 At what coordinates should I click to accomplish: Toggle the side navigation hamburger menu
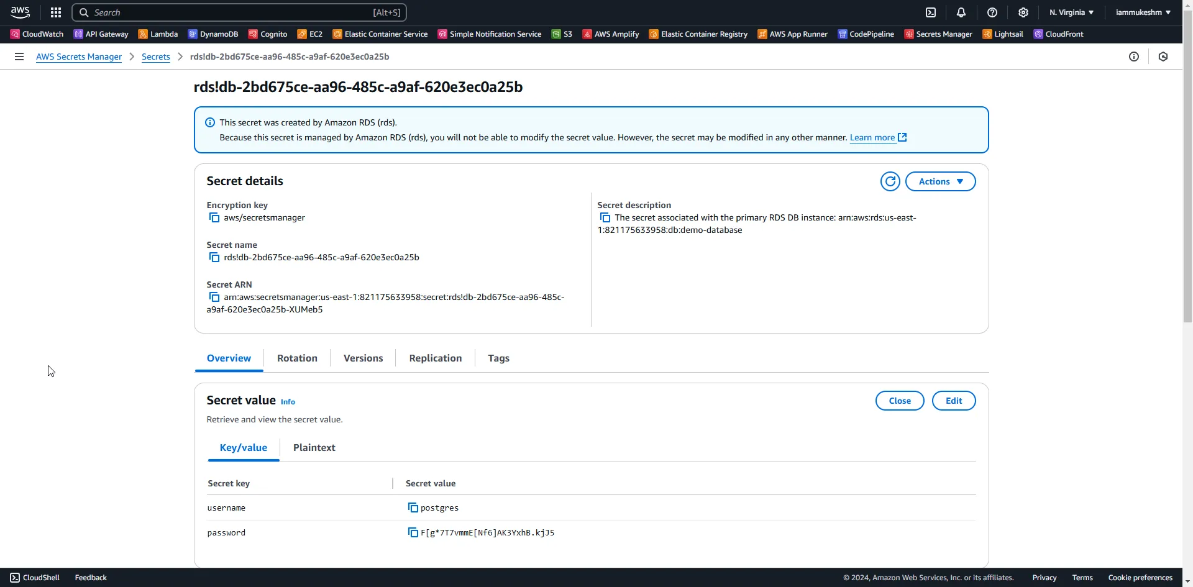19,57
